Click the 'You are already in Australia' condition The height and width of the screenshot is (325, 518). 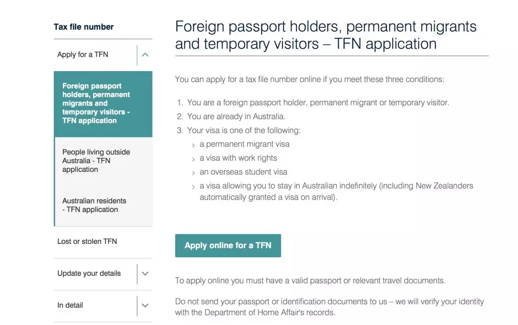pos(236,116)
